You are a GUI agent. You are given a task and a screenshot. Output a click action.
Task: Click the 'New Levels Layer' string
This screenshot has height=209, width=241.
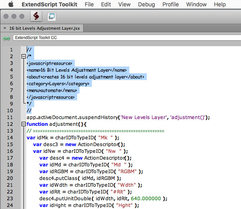click(144, 117)
